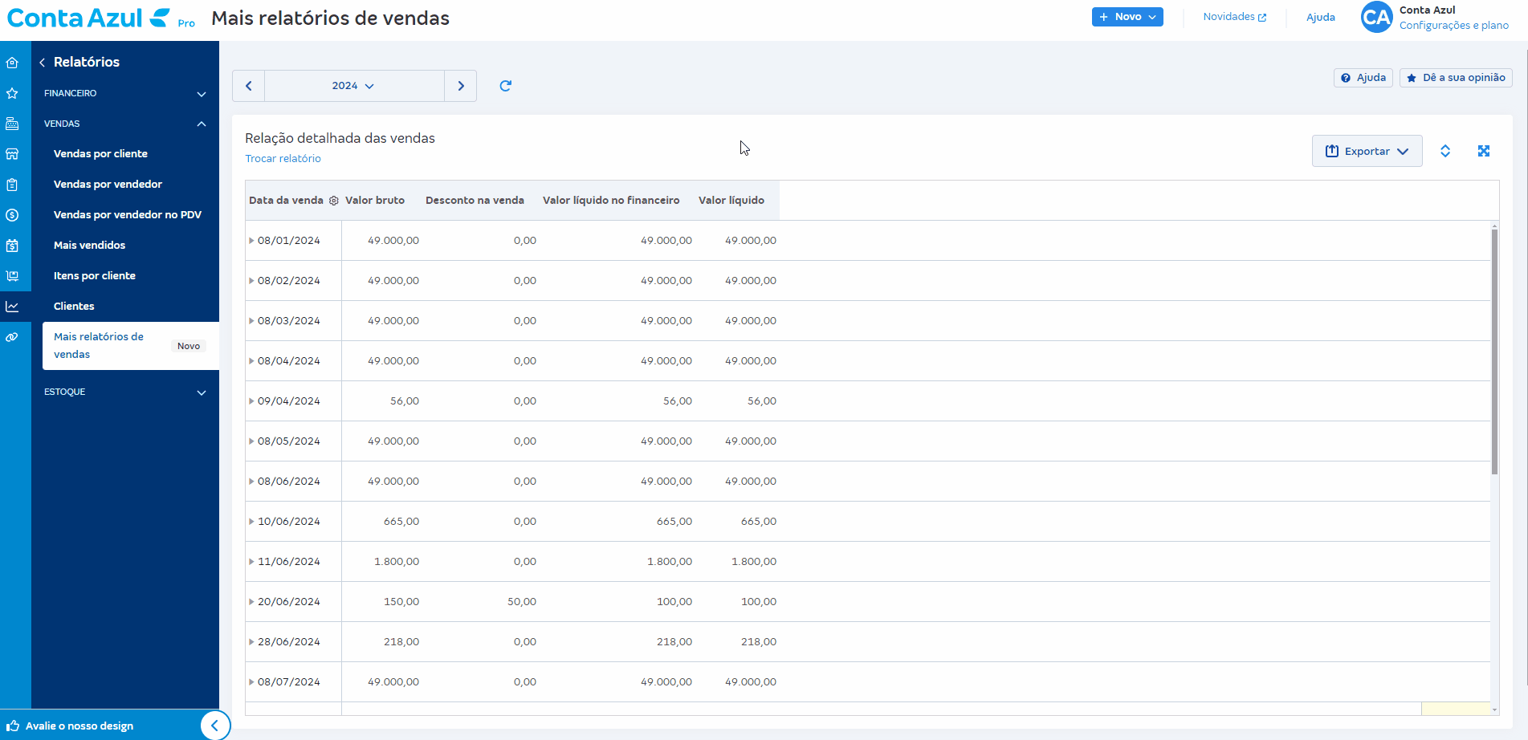Click the expand/collapse rows icon beside Exportar
Image resolution: width=1528 pixels, height=740 pixels.
point(1445,151)
